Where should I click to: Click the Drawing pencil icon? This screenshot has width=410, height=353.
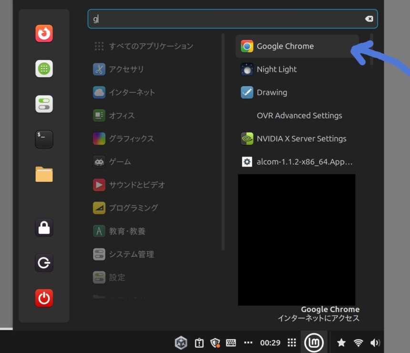[247, 92]
